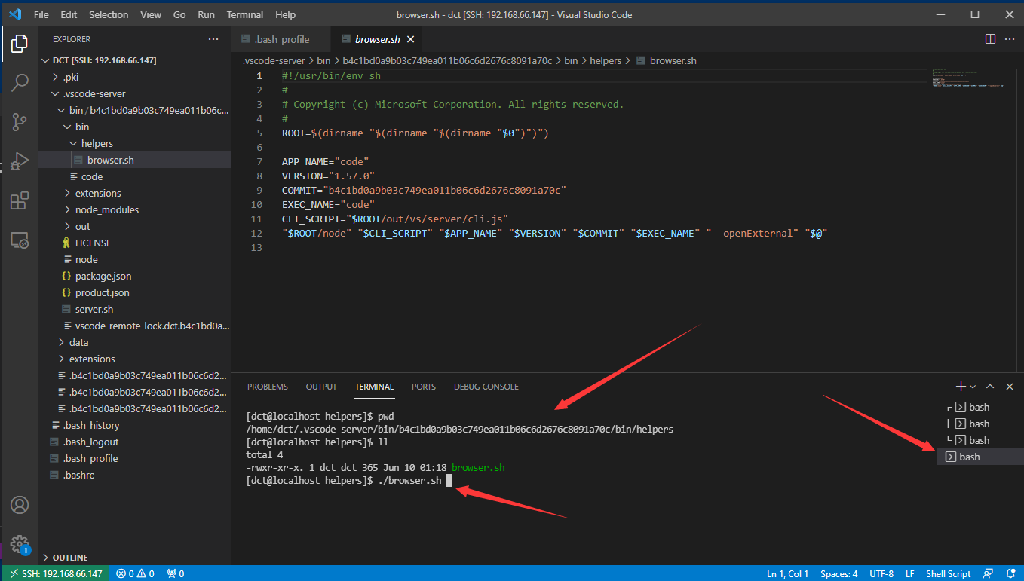Open package.json in explorer
This screenshot has height=581, width=1024.
click(x=134, y=276)
